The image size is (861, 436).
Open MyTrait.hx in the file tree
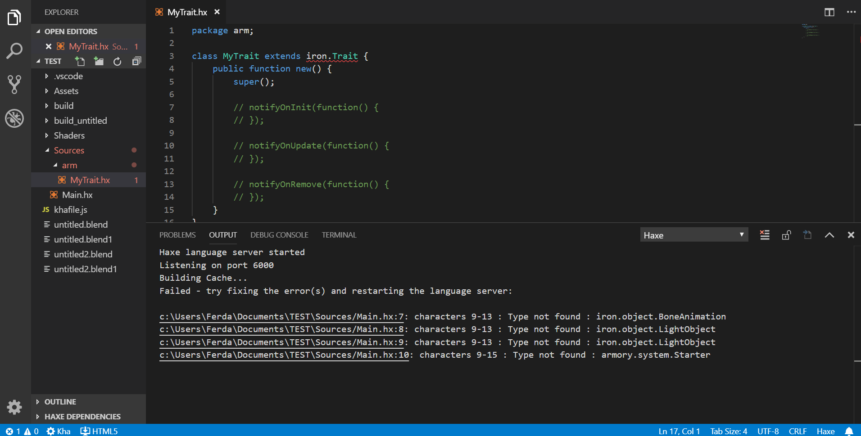point(88,180)
